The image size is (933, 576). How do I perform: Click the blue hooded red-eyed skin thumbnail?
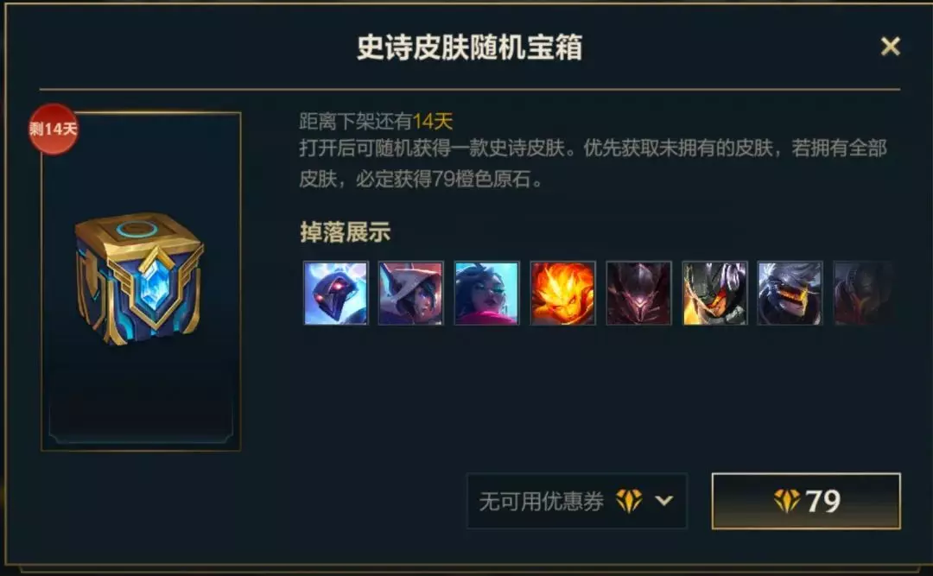click(335, 294)
